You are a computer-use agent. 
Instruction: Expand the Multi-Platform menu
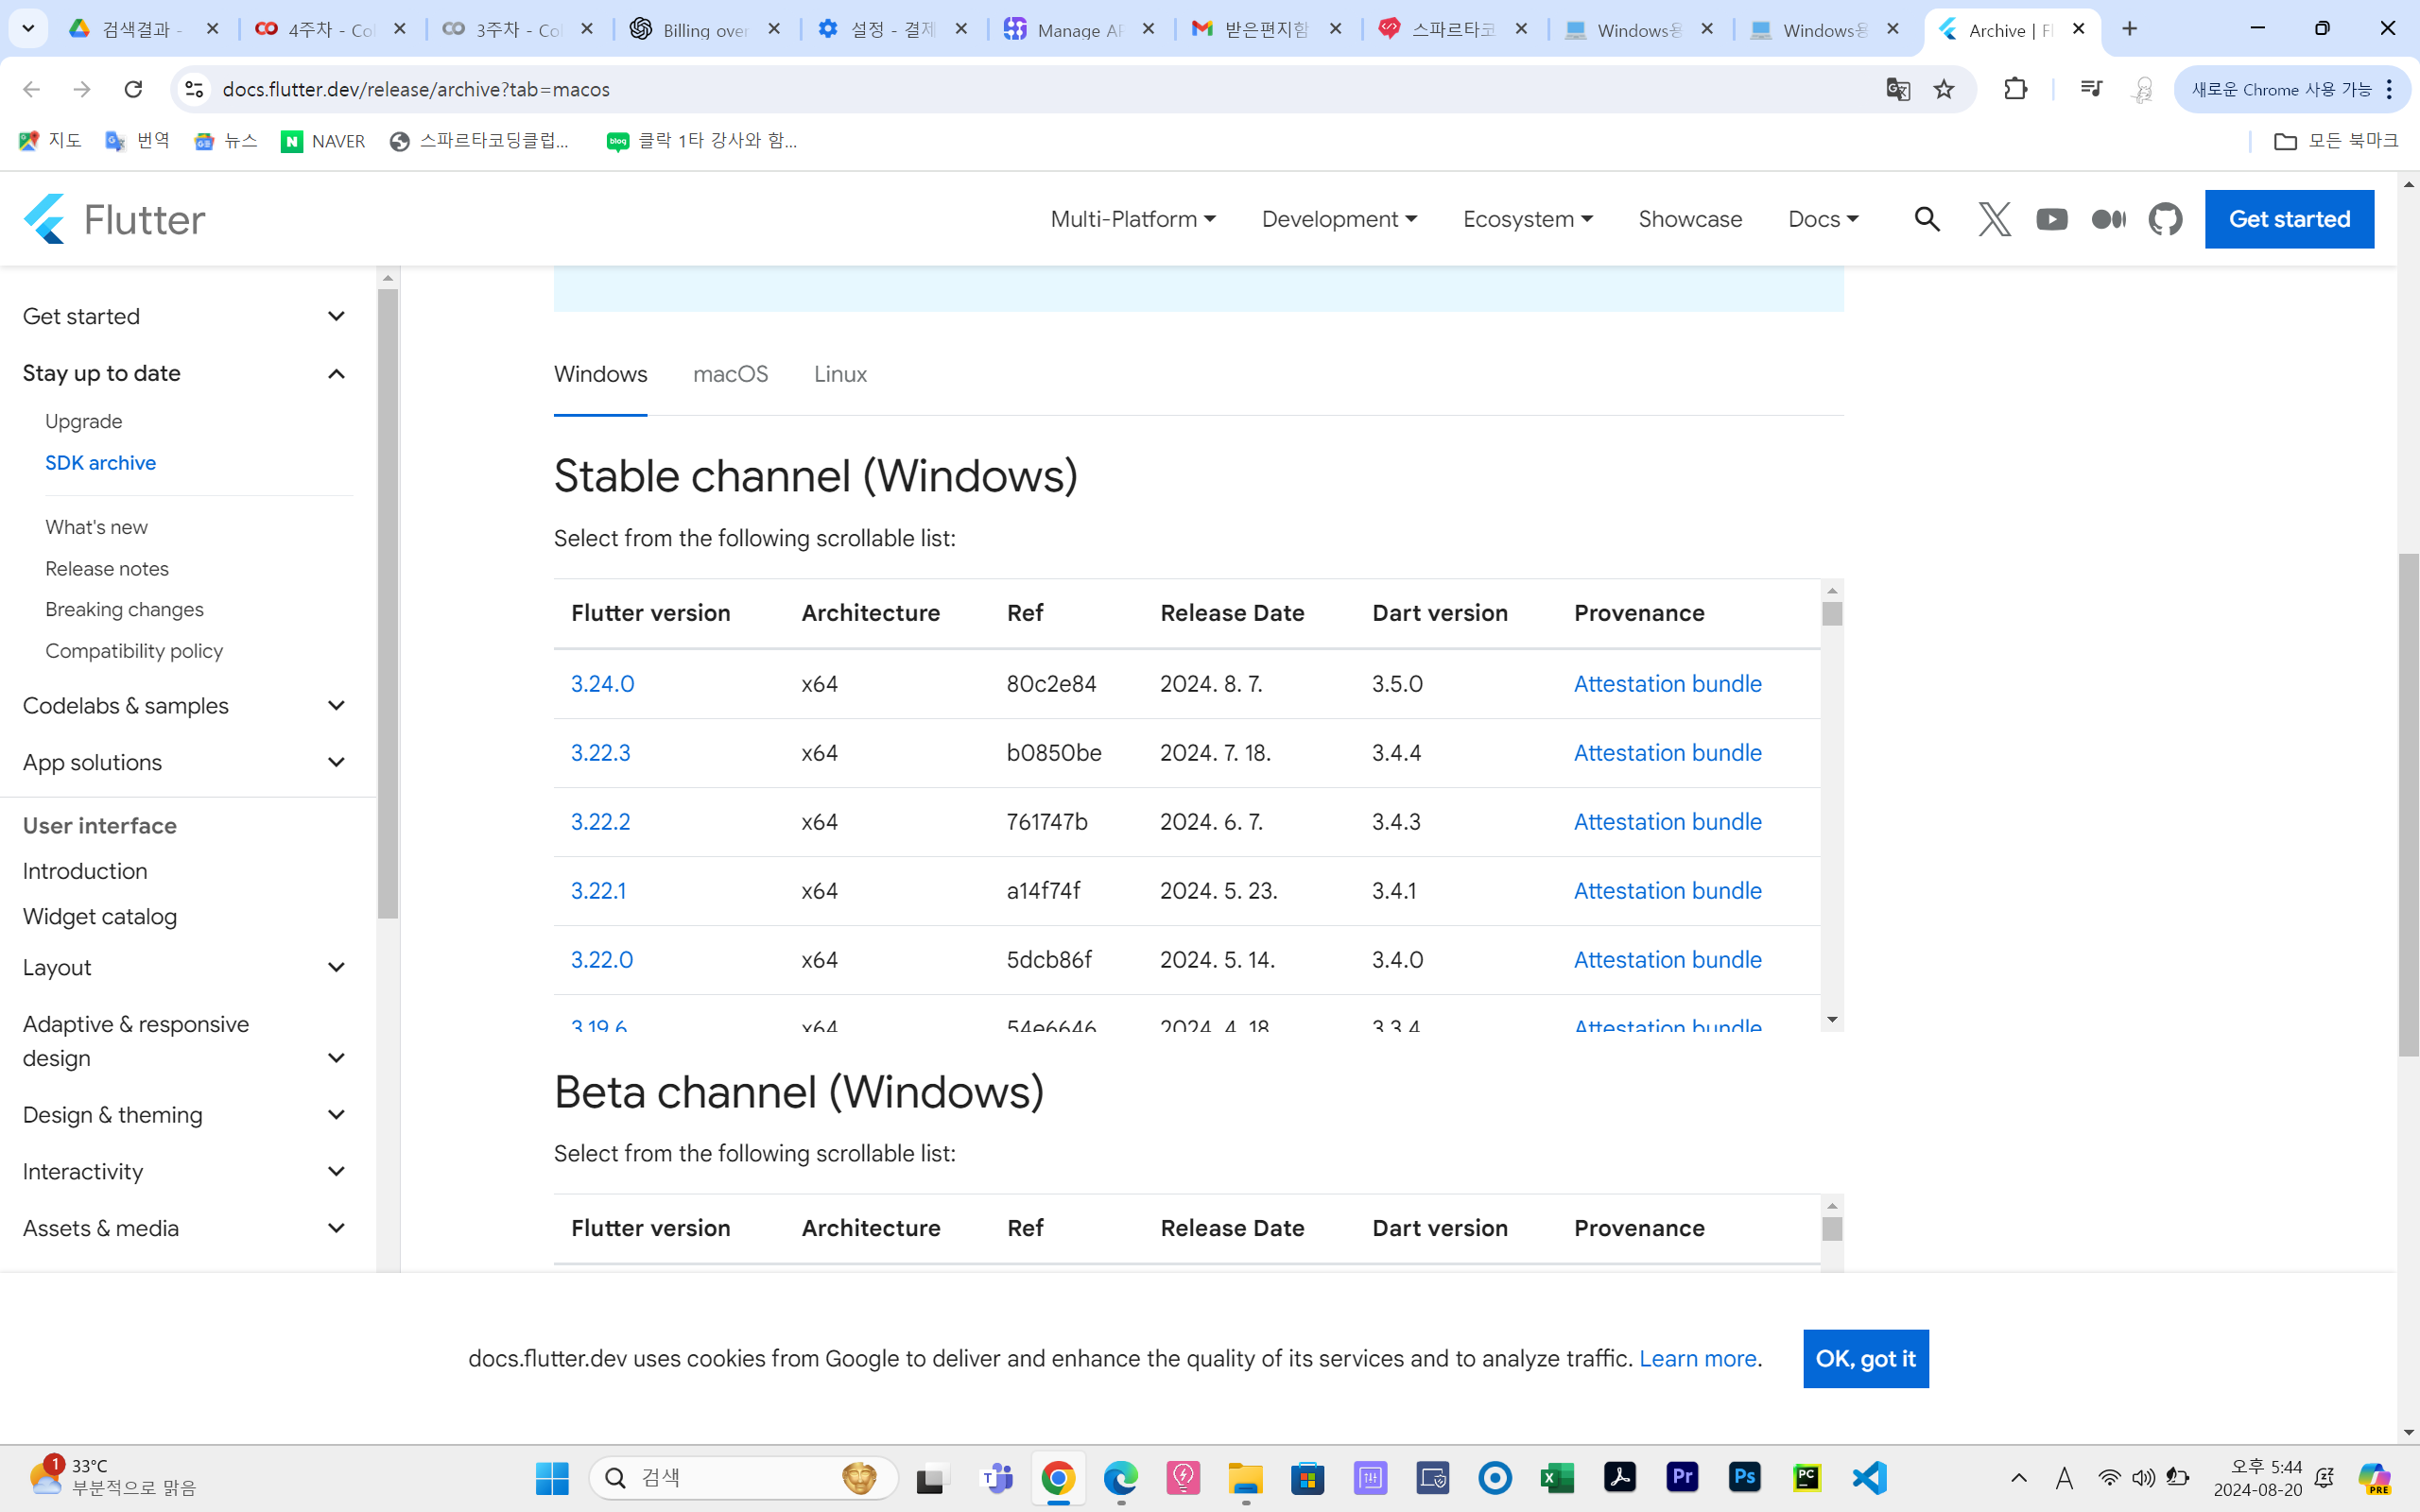(x=1132, y=219)
